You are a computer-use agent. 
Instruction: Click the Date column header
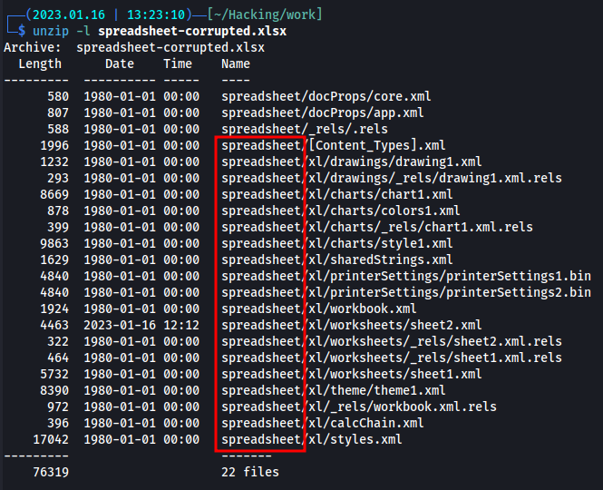(x=120, y=64)
